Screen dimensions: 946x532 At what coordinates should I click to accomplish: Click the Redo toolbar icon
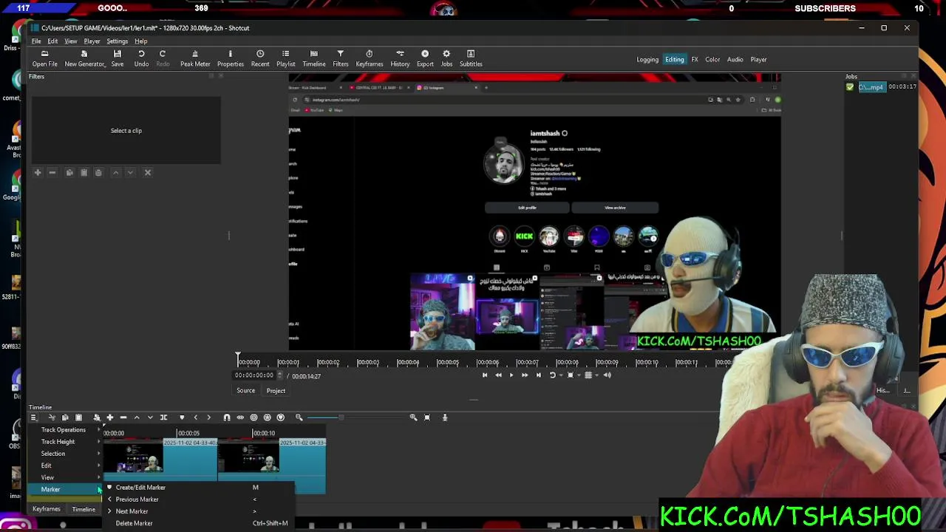tap(163, 58)
